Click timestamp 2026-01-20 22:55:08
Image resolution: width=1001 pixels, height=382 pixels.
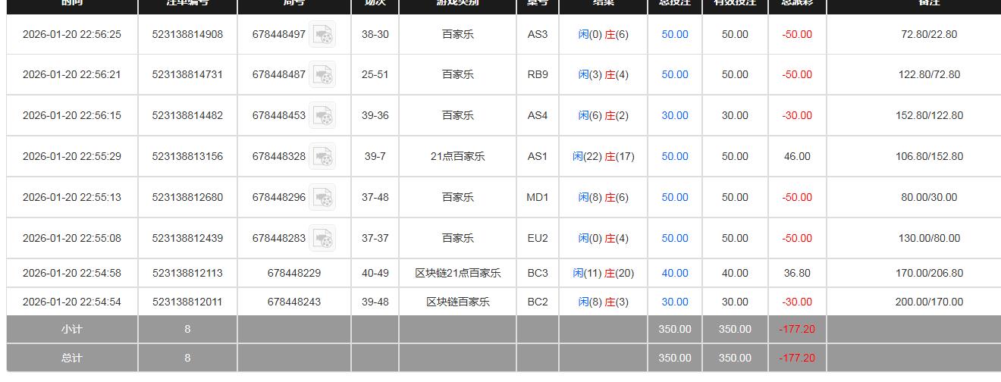[72, 238]
